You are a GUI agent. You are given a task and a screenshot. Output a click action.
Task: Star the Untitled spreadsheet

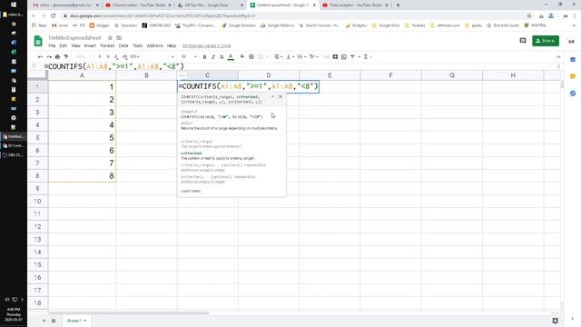point(110,38)
